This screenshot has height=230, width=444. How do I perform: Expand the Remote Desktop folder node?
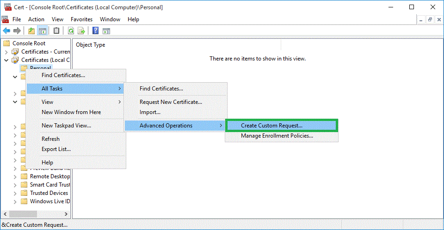(x=15, y=176)
